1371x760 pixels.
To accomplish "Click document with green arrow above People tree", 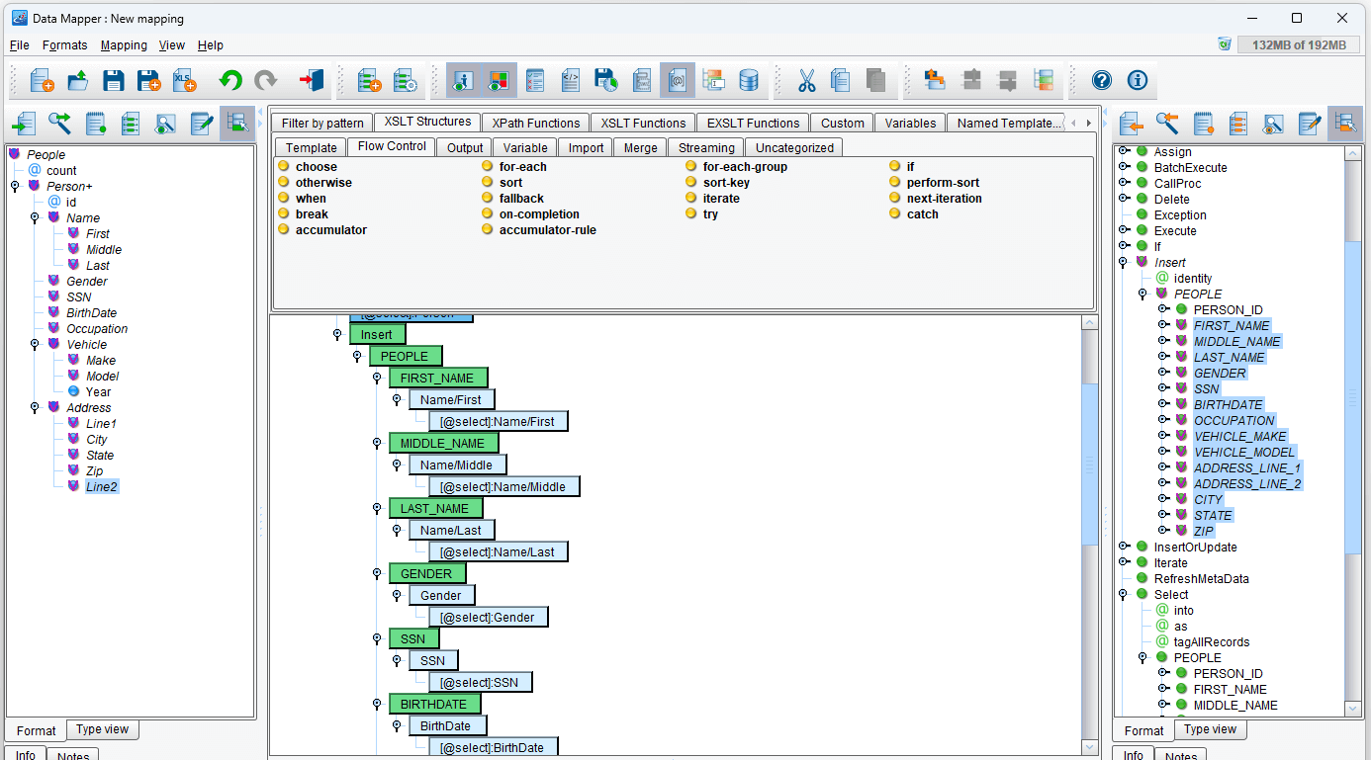I will pyautogui.click(x=24, y=124).
